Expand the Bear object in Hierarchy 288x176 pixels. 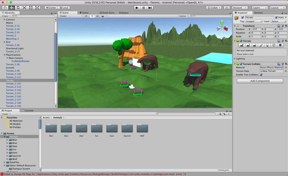4,42
